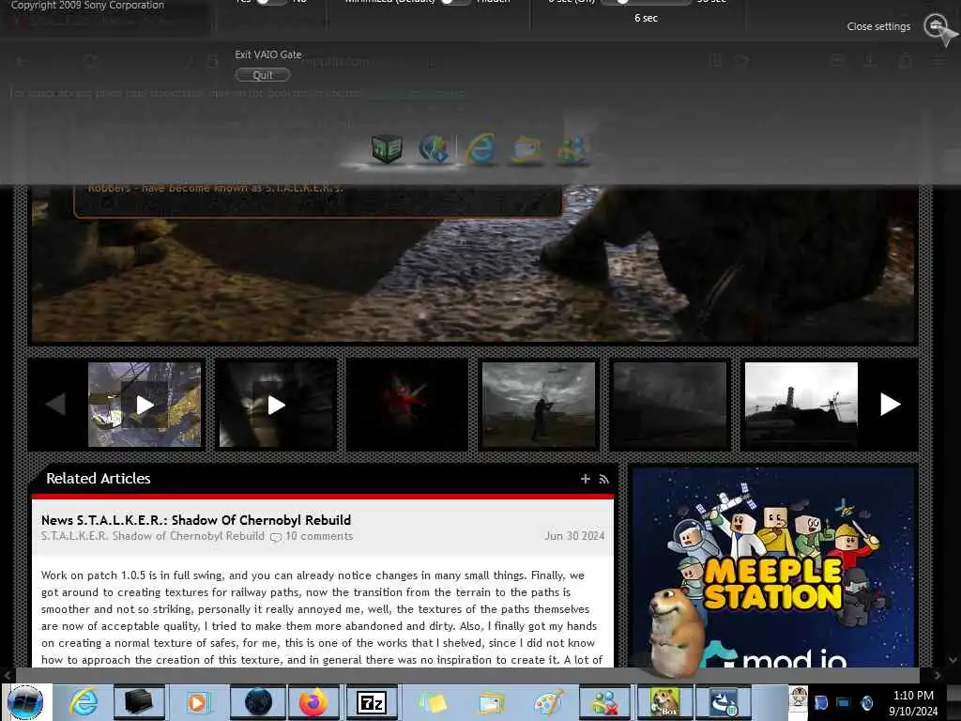Open the hamster Box app on the taskbar

coord(664,702)
